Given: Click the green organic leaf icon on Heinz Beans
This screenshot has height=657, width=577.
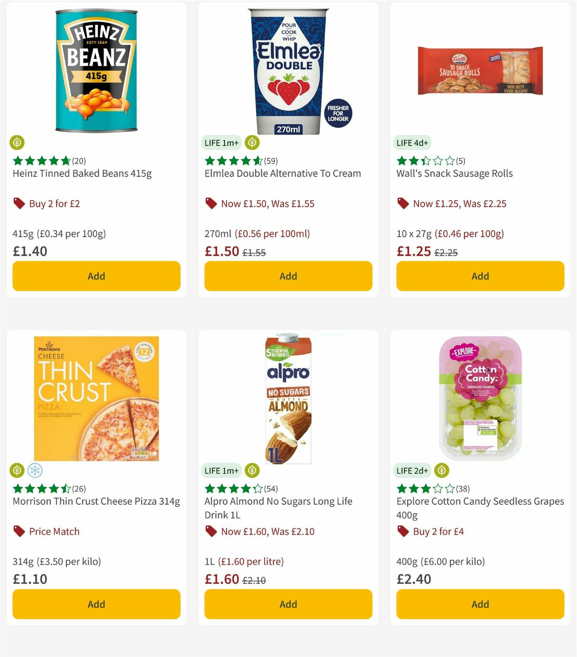Looking at the screenshot, I should tap(17, 142).
